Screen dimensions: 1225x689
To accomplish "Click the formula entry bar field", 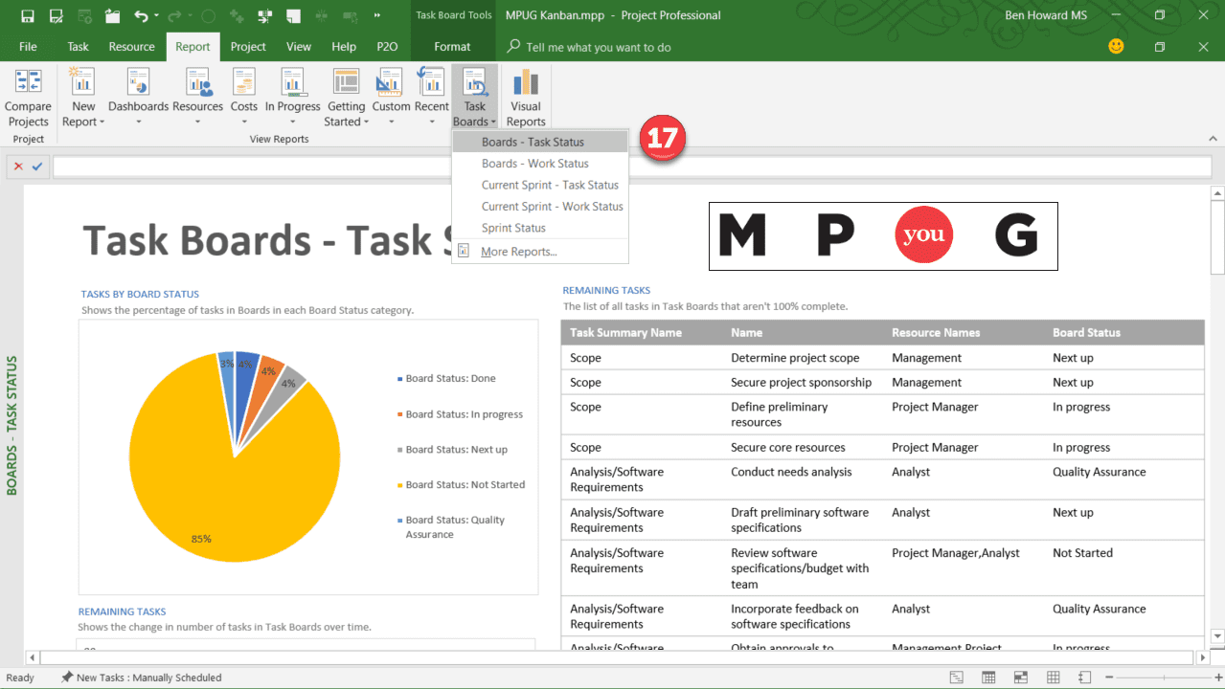I will tap(632, 167).
